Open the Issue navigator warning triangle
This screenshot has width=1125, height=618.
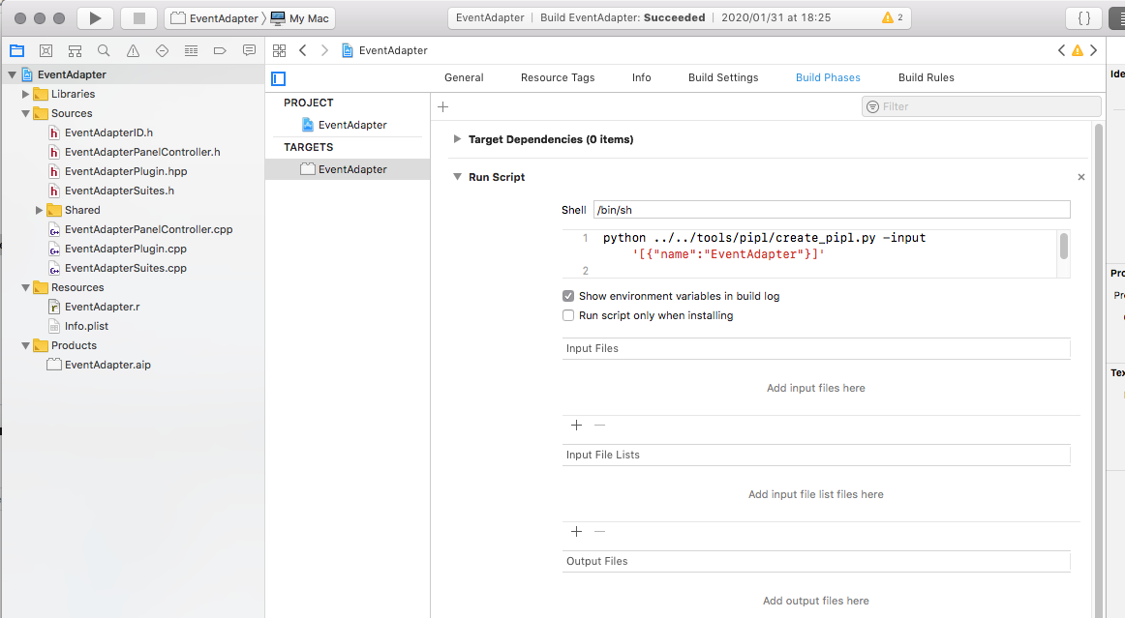tap(132, 50)
